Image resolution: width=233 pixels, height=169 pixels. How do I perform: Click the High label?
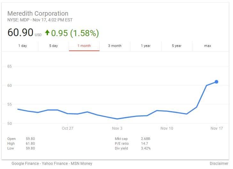tap(11, 143)
